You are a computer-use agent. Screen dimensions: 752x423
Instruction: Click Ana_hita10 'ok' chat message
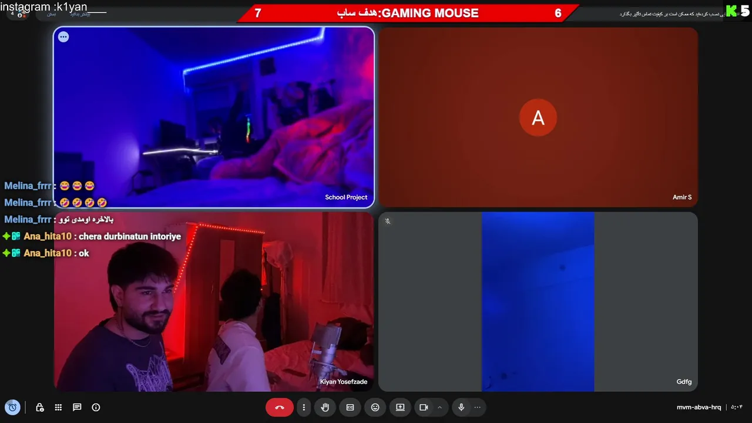(84, 253)
